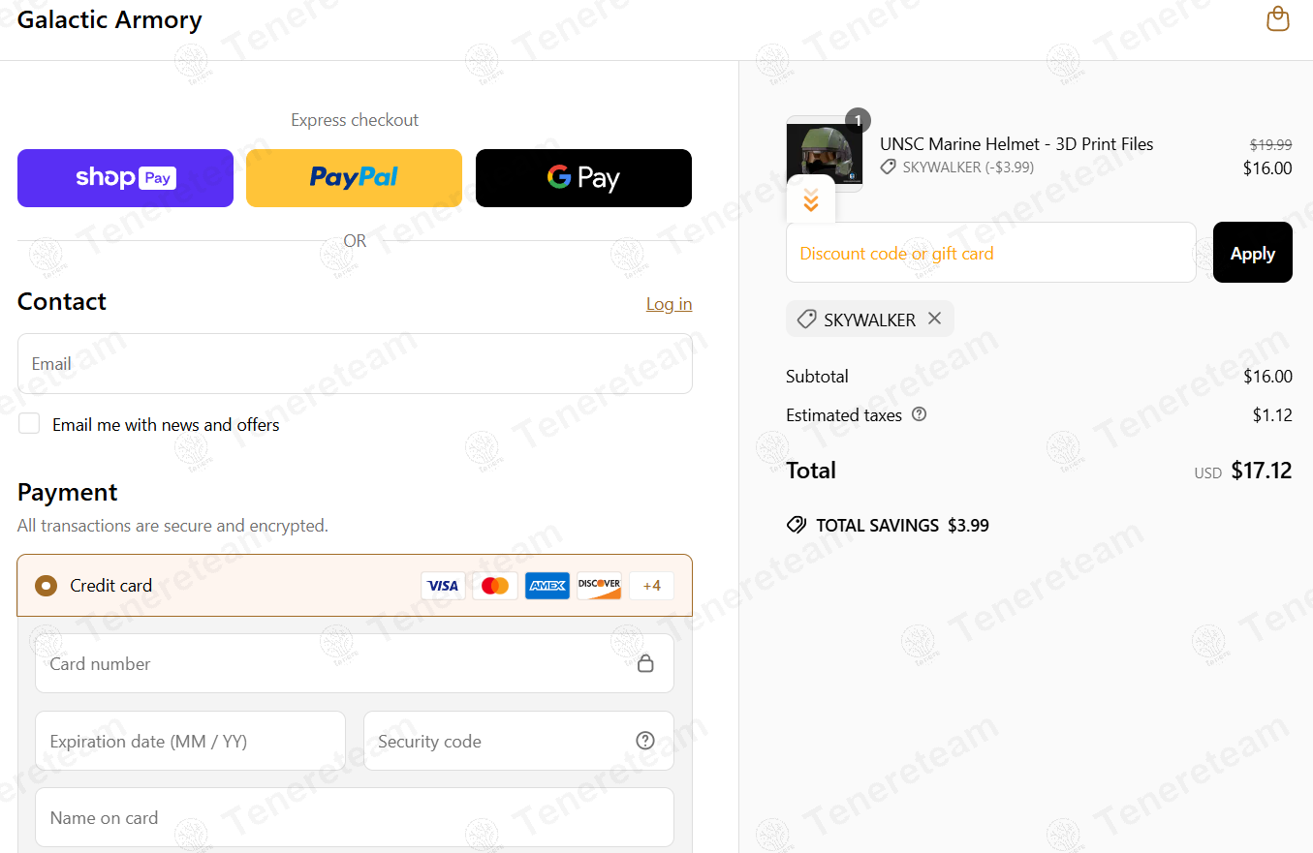1313x853 pixels.
Task: Click the Mastercard icon
Action: 495,586
